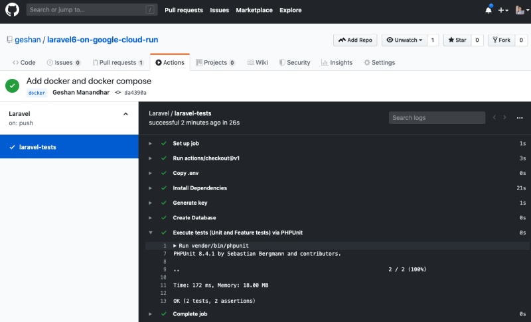The image size is (531, 322).
Task: Click the green workflow success status icon
Action: tap(12, 86)
